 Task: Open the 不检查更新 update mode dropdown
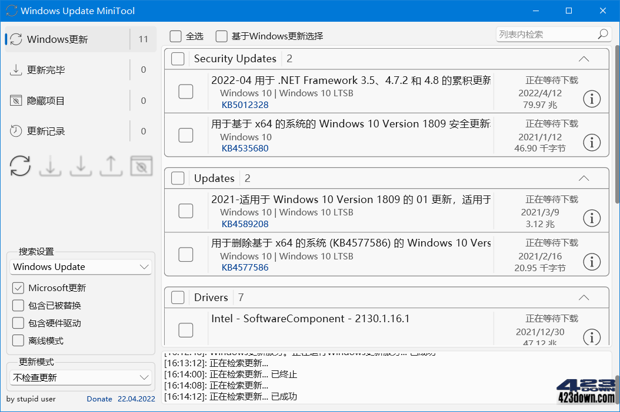(x=81, y=377)
